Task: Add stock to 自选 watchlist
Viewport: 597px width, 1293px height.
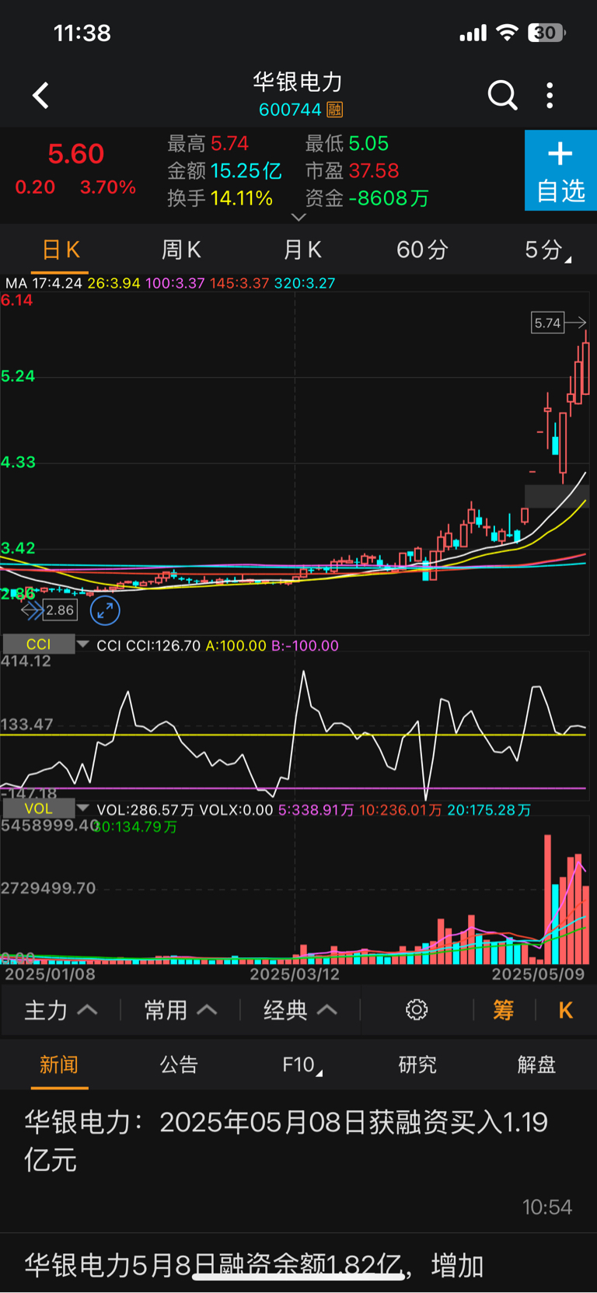Action: click(x=560, y=170)
